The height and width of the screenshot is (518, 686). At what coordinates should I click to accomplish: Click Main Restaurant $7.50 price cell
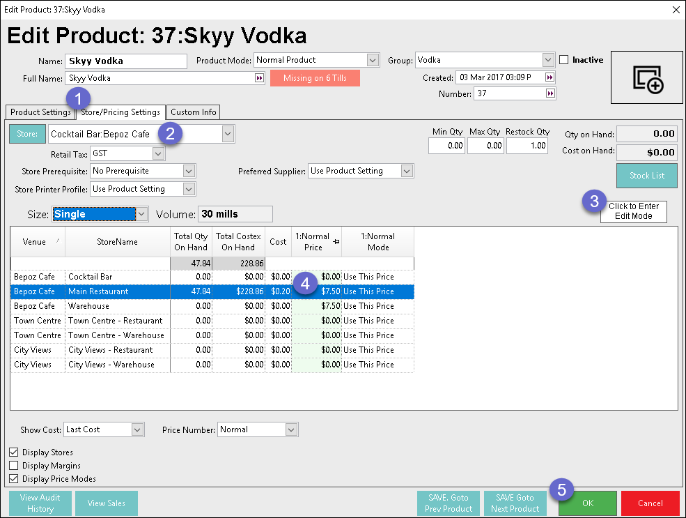point(317,291)
